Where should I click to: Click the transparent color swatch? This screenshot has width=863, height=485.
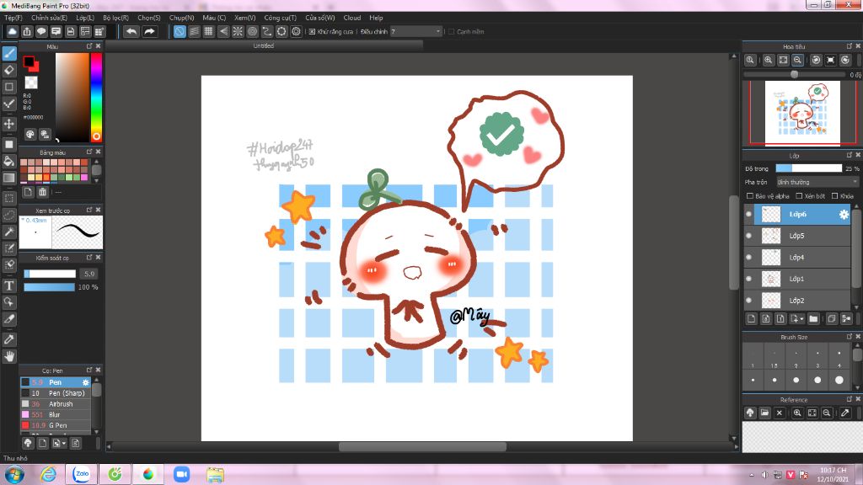click(31, 83)
